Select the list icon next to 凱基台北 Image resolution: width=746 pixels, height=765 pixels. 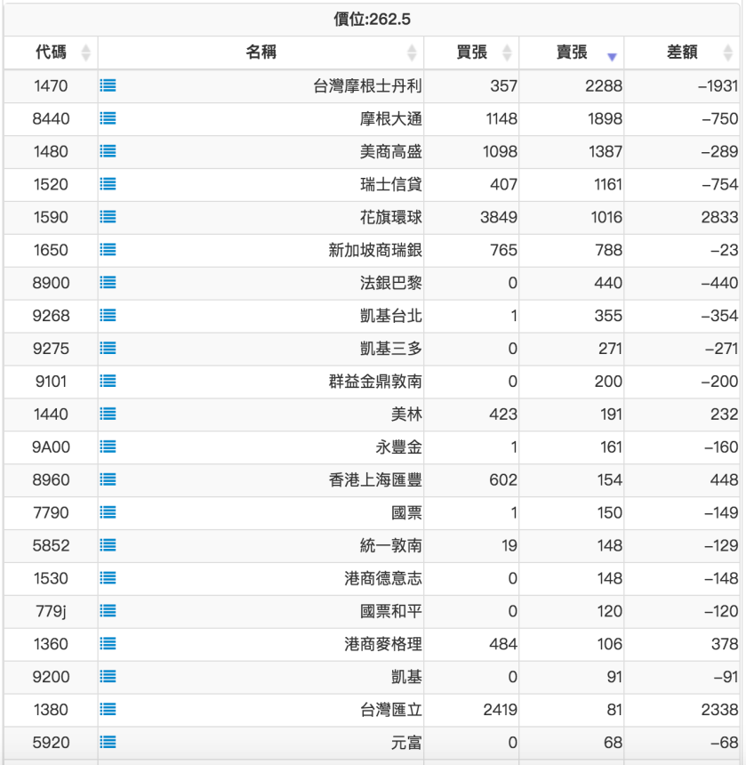click(x=108, y=316)
